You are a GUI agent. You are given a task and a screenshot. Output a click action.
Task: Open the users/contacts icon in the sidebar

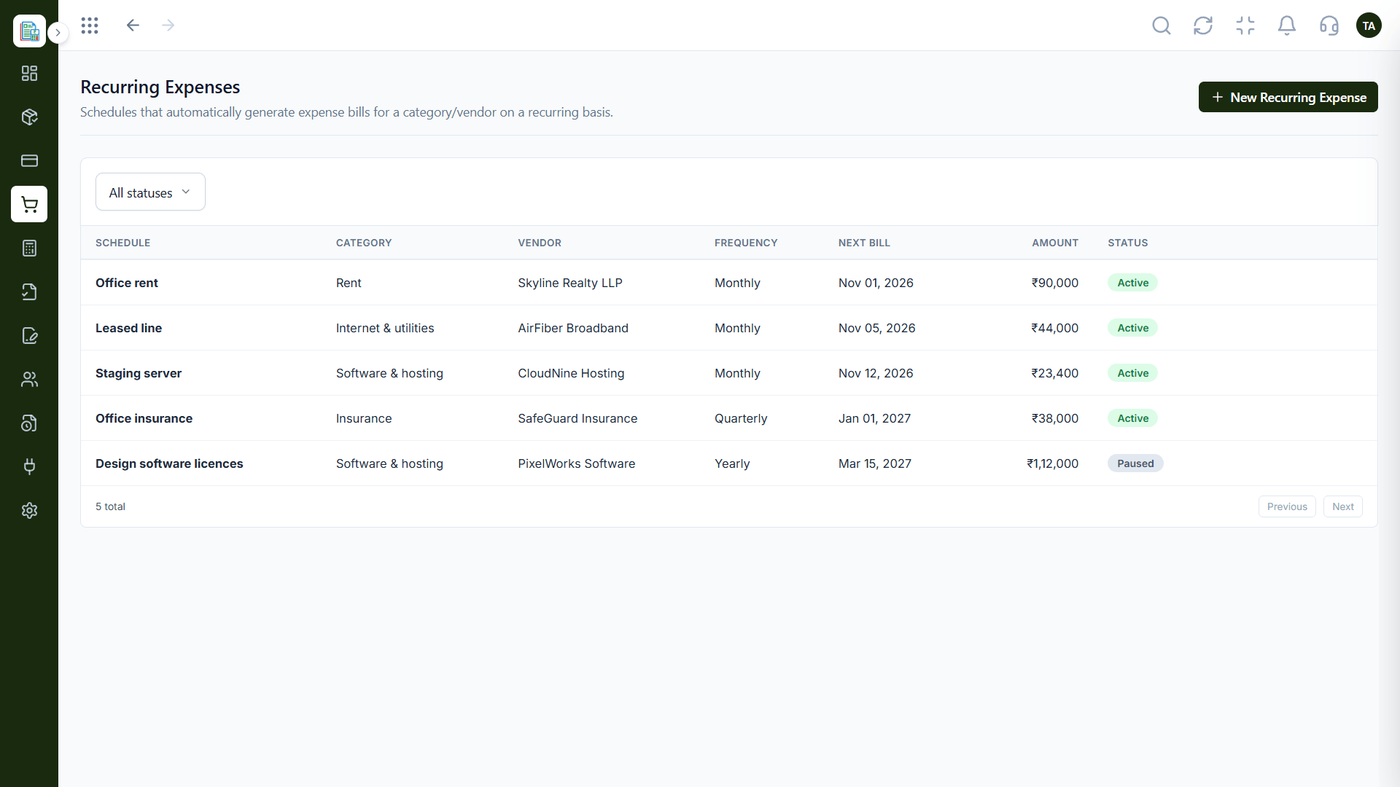pyautogui.click(x=29, y=379)
